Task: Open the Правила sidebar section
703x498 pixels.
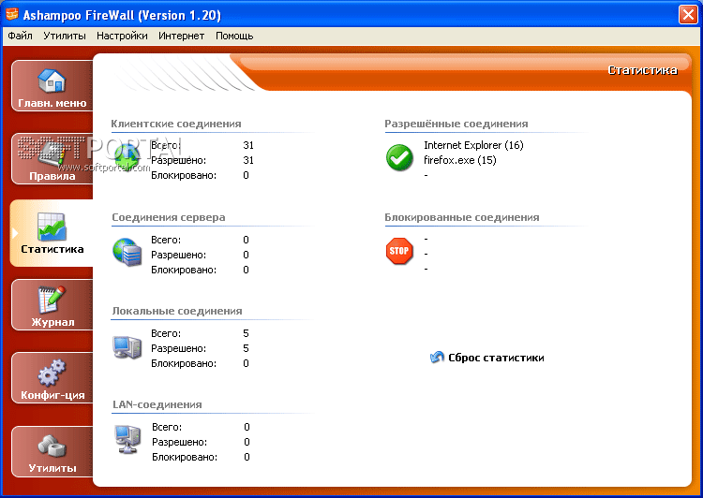Action: click(x=52, y=158)
